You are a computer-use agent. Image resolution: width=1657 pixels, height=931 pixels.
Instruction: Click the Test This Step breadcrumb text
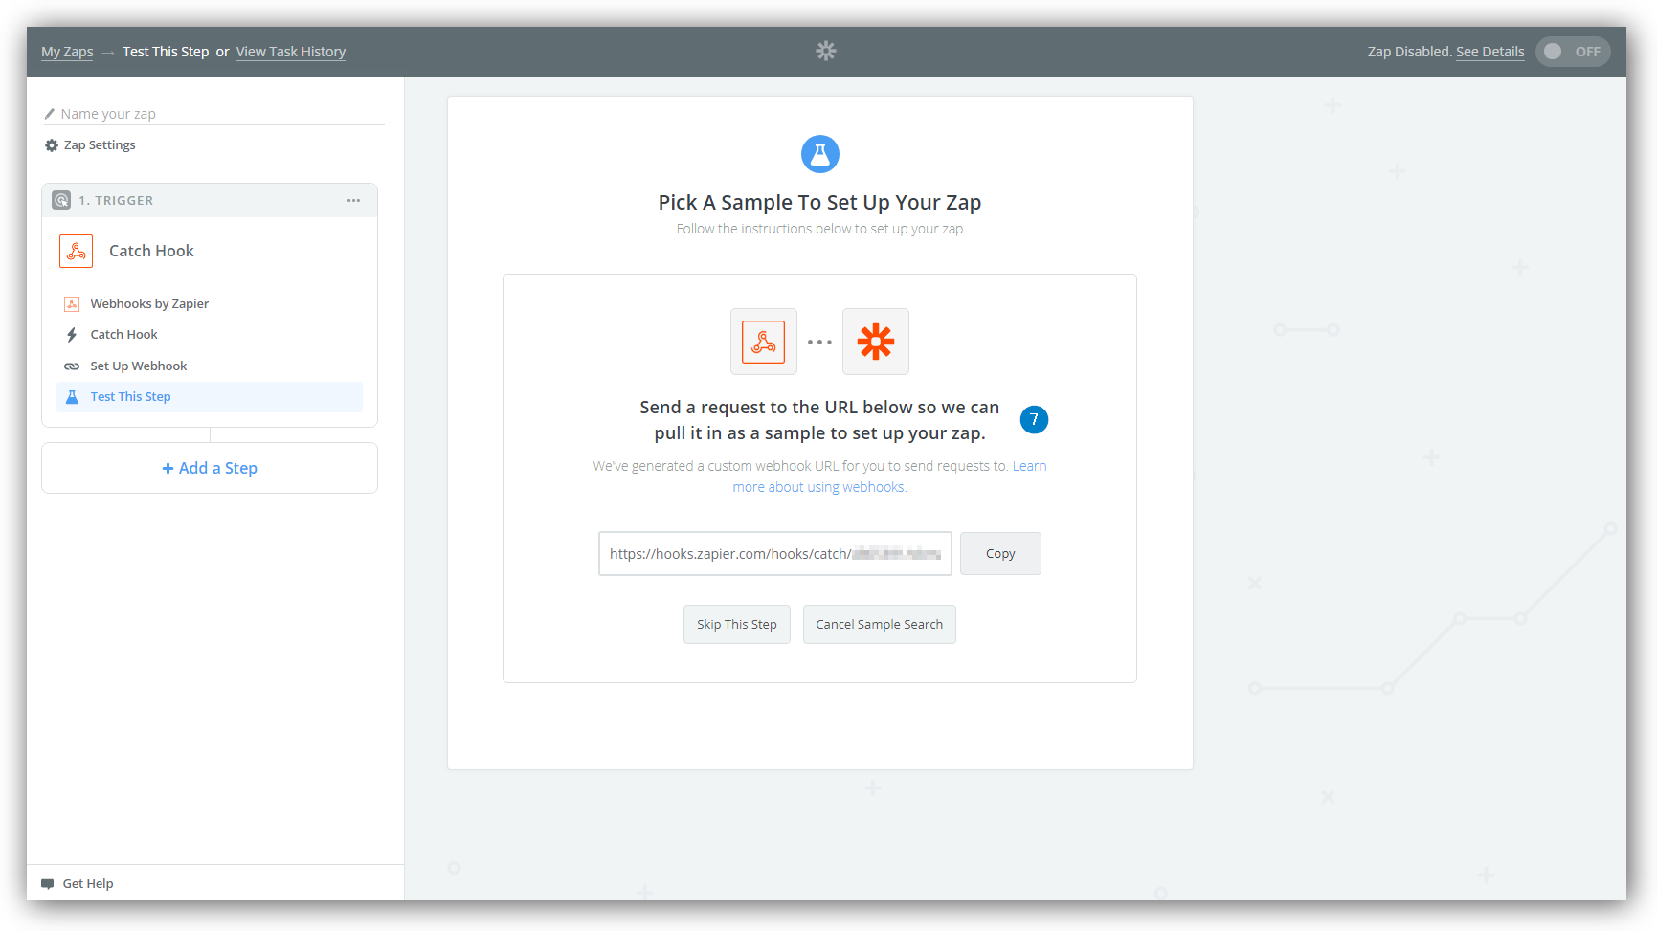pyautogui.click(x=166, y=52)
